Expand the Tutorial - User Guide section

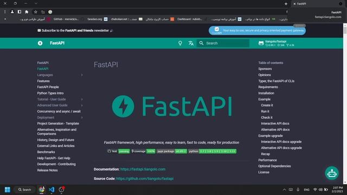(x=60, y=99)
